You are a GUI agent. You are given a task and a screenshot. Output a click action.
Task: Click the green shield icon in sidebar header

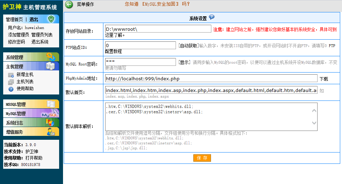(51, 19)
